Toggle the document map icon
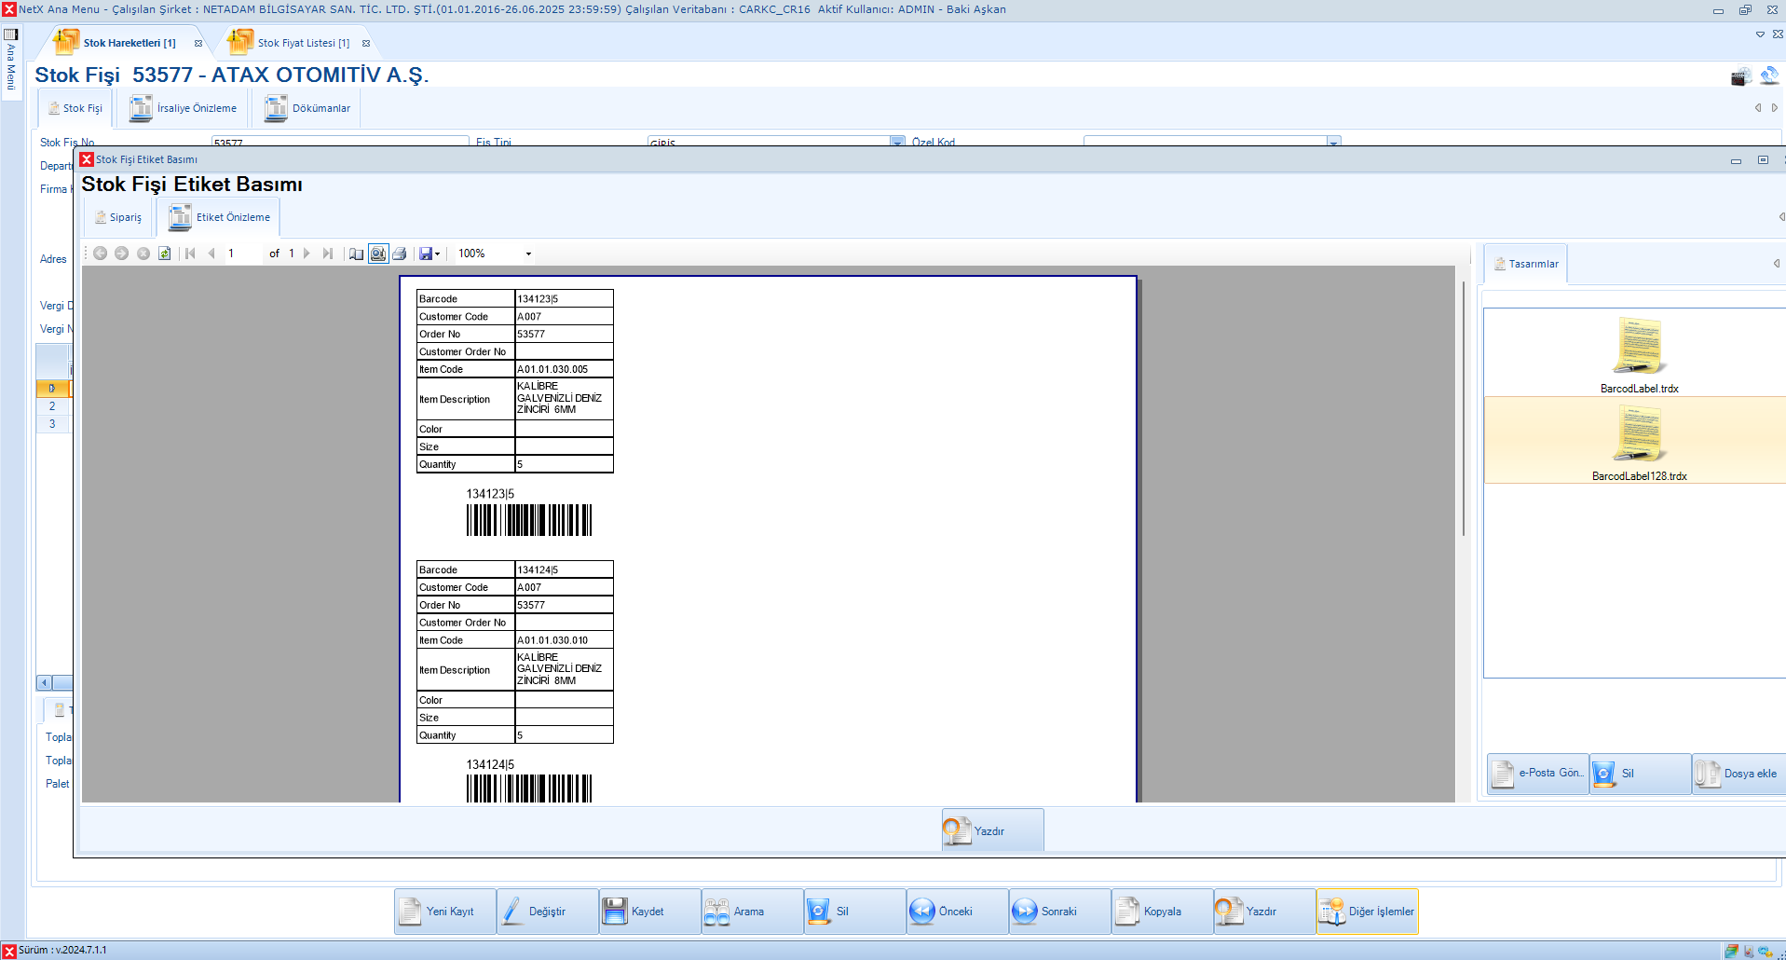 click(356, 254)
